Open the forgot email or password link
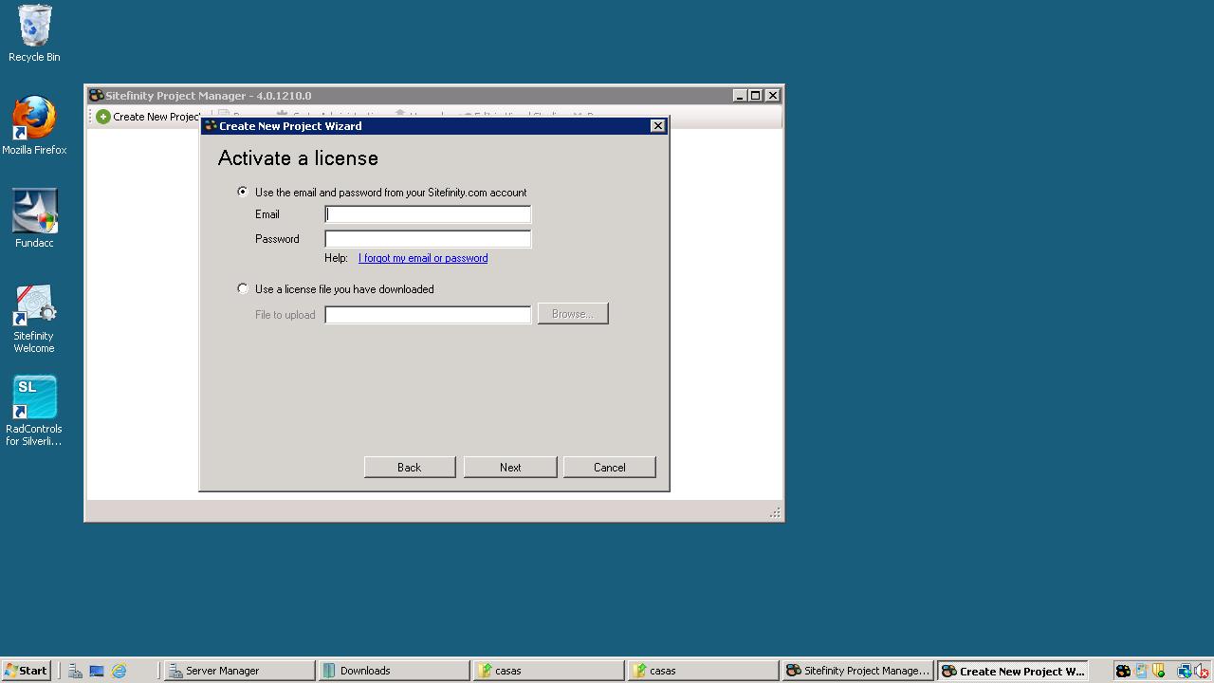 pyautogui.click(x=423, y=258)
